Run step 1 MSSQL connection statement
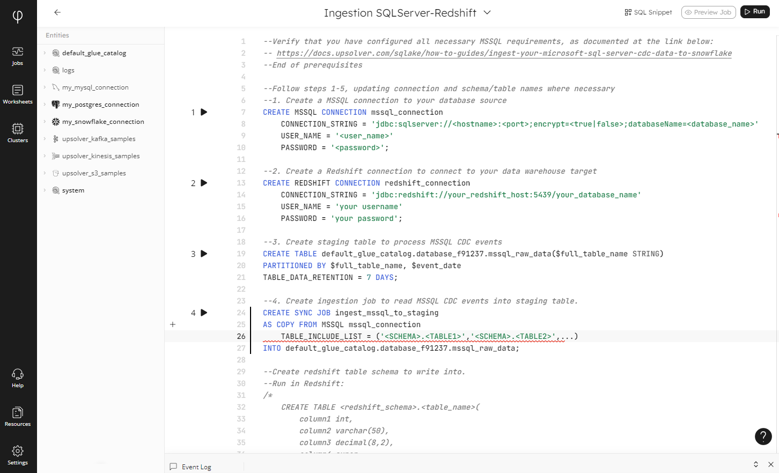 pyautogui.click(x=204, y=112)
